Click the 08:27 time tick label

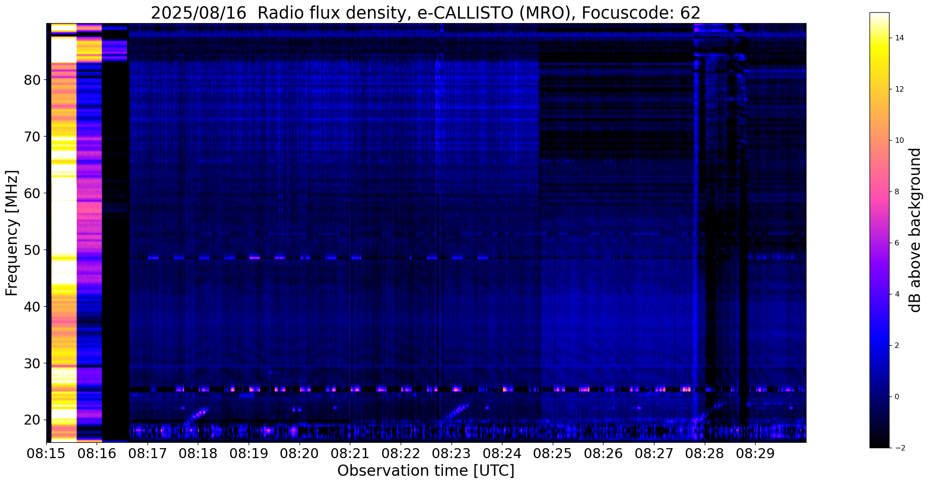pyautogui.click(x=654, y=453)
